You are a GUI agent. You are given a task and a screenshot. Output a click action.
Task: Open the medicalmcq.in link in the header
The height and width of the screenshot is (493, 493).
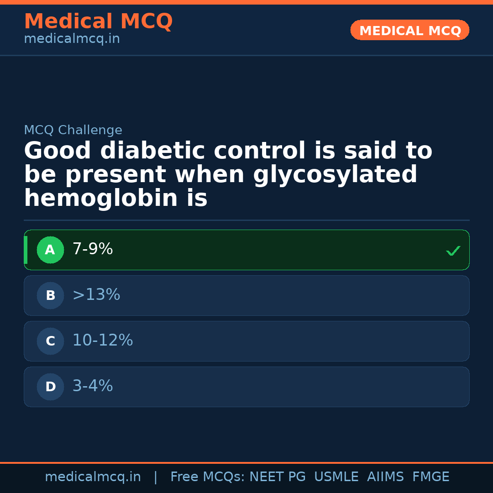(72, 39)
